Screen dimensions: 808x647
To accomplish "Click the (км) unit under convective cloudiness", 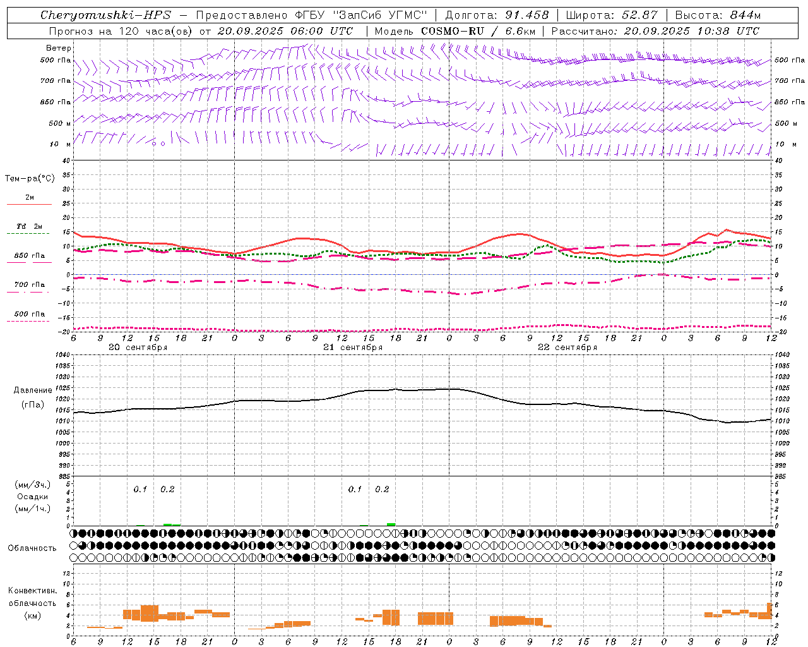I will (x=32, y=615).
